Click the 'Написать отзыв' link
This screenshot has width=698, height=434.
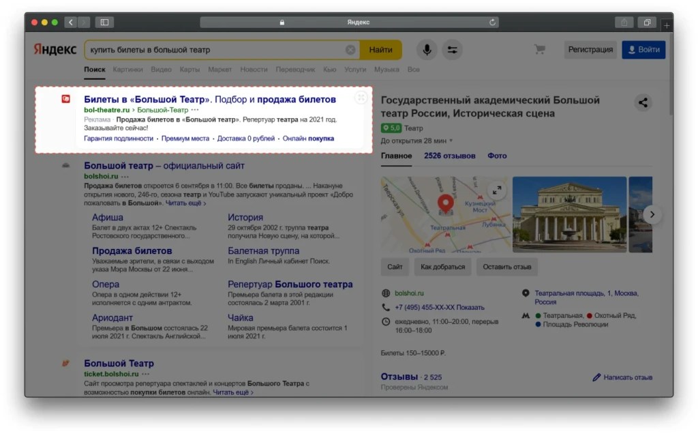point(628,377)
